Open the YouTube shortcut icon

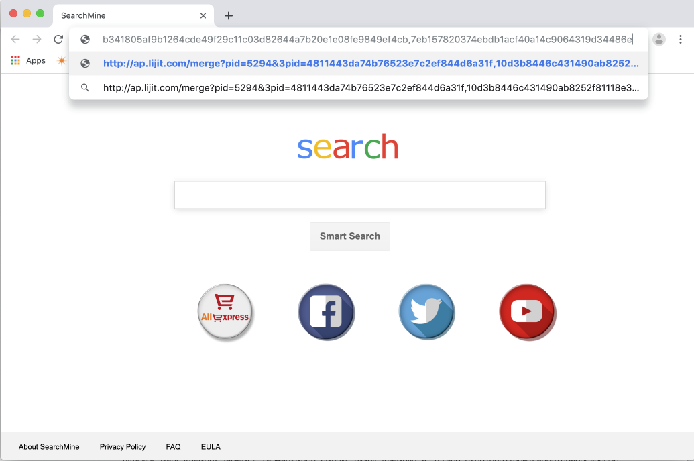[527, 312]
